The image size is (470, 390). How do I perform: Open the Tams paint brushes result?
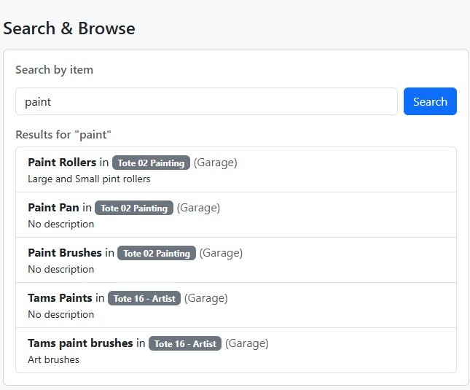(x=80, y=343)
